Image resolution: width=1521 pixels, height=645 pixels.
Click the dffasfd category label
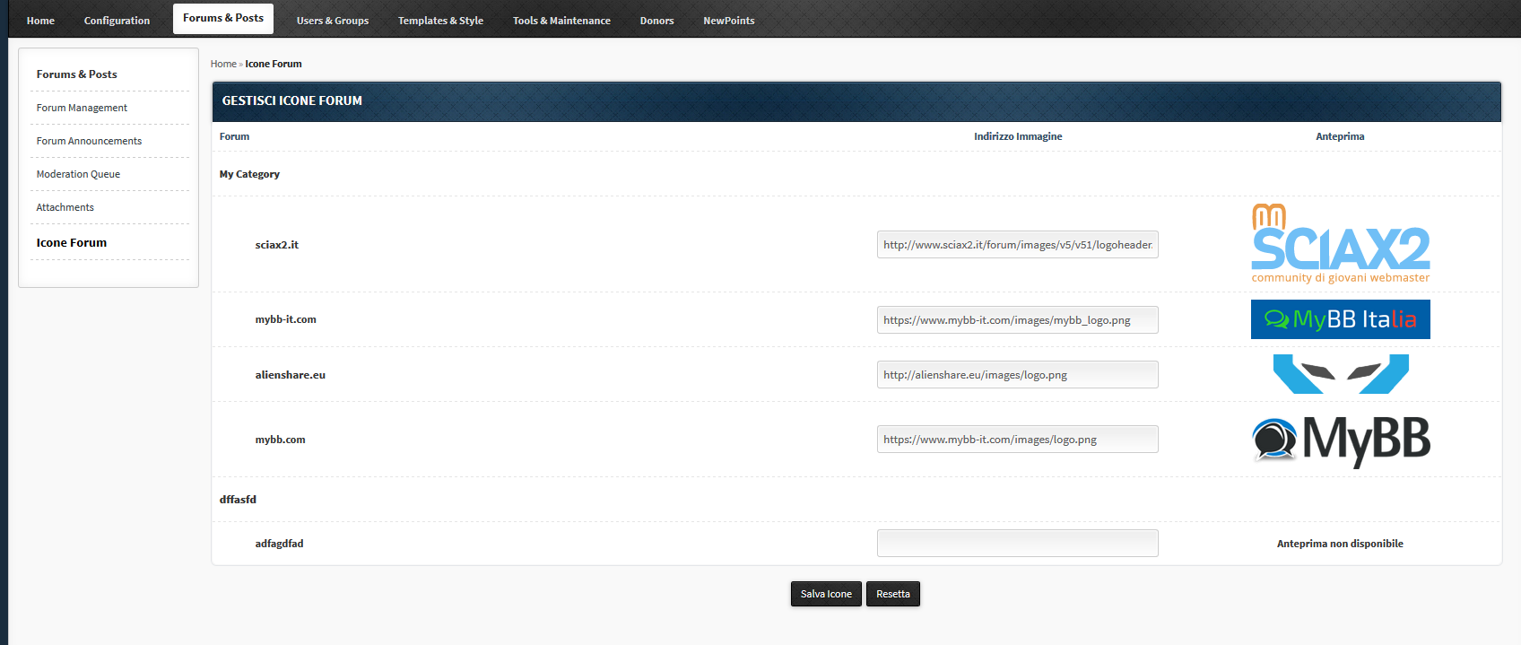tap(239, 500)
